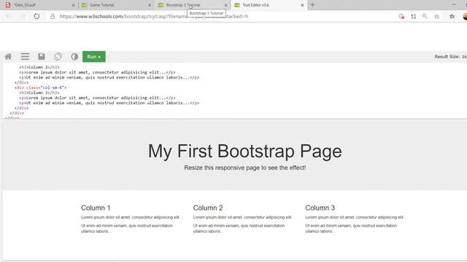Click 'Resize this responsive page' subtitle text
This screenshot has width=467, height=262.
click(x=245, y=167)
